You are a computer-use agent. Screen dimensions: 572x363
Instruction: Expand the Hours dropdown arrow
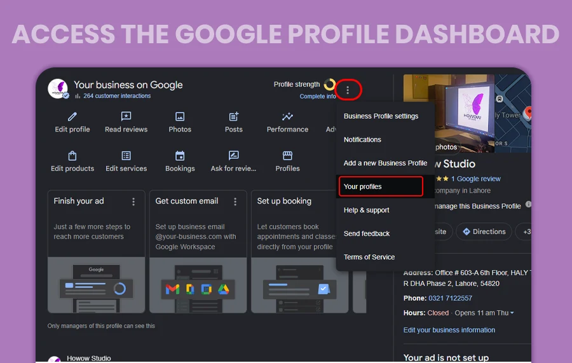(512, 313)
